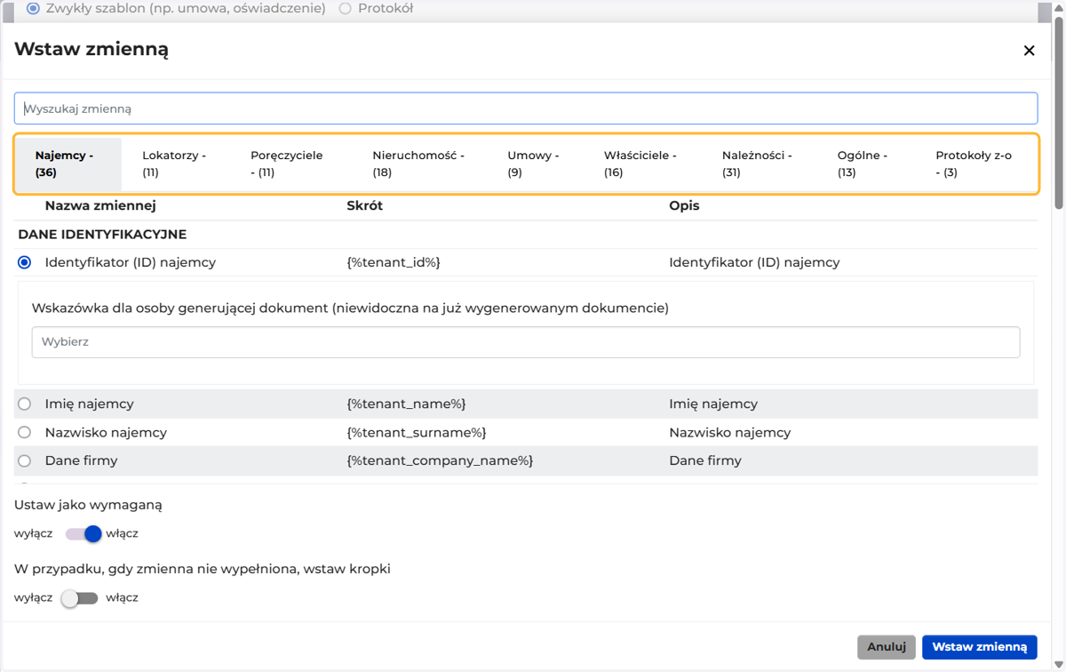Open the Ogólne variables tab
1066x672 pixels.
tap(863, 164)
